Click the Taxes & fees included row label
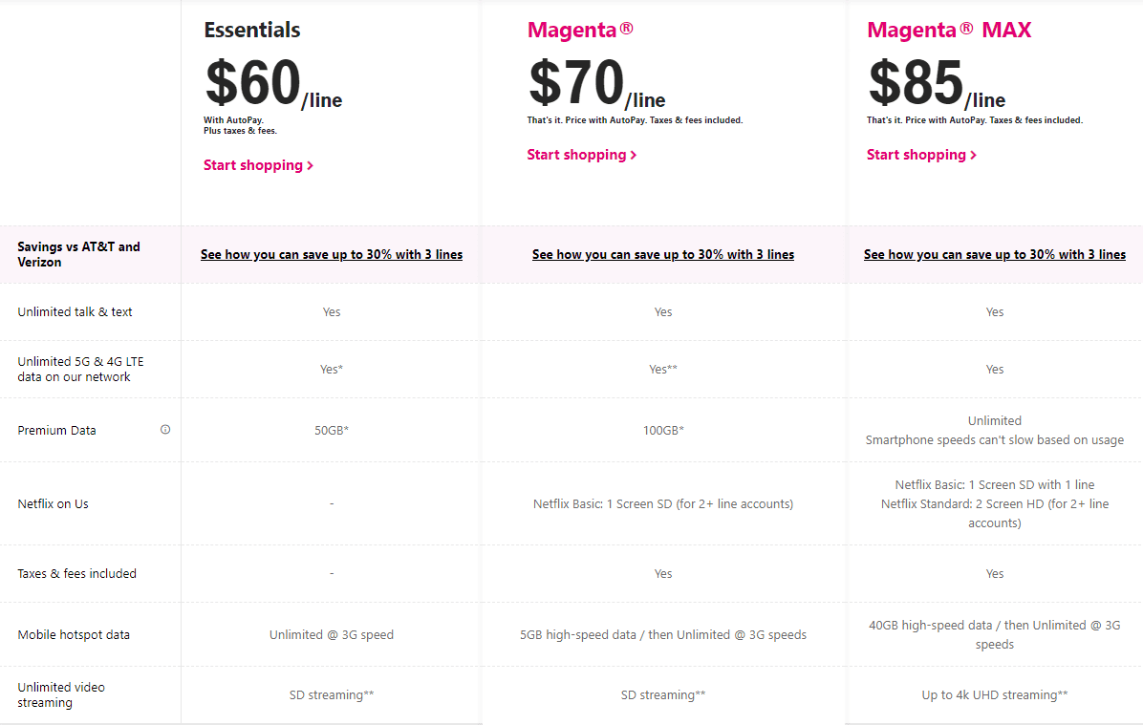The image size is (1143, 725). [77, 573]
